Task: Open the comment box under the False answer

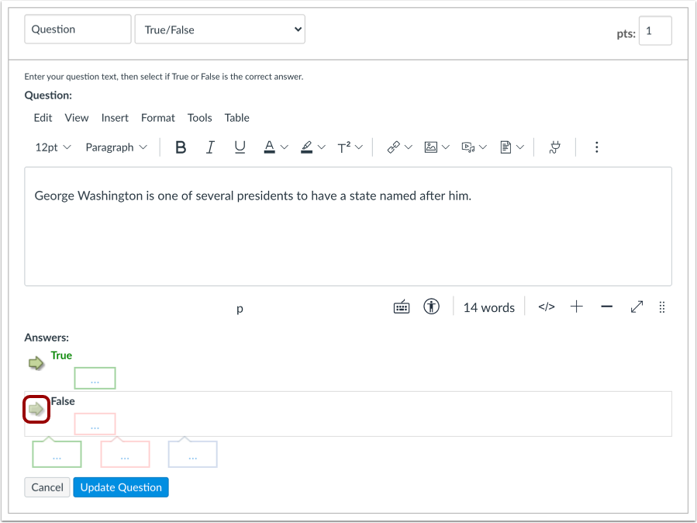Action: pos(95,424)
